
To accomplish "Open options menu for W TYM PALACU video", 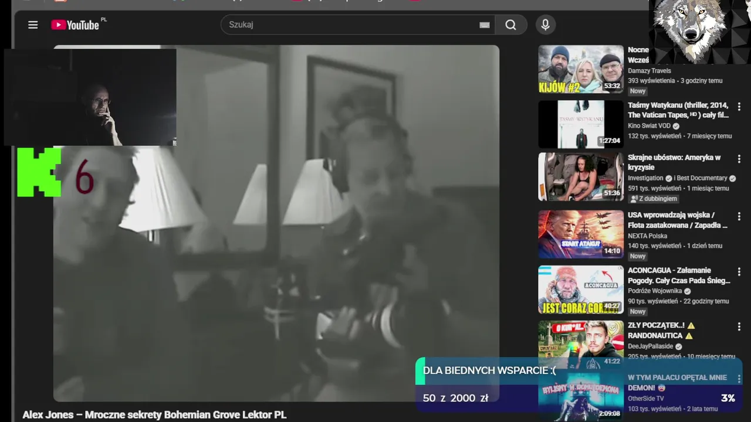I will [x=739, y=379].
